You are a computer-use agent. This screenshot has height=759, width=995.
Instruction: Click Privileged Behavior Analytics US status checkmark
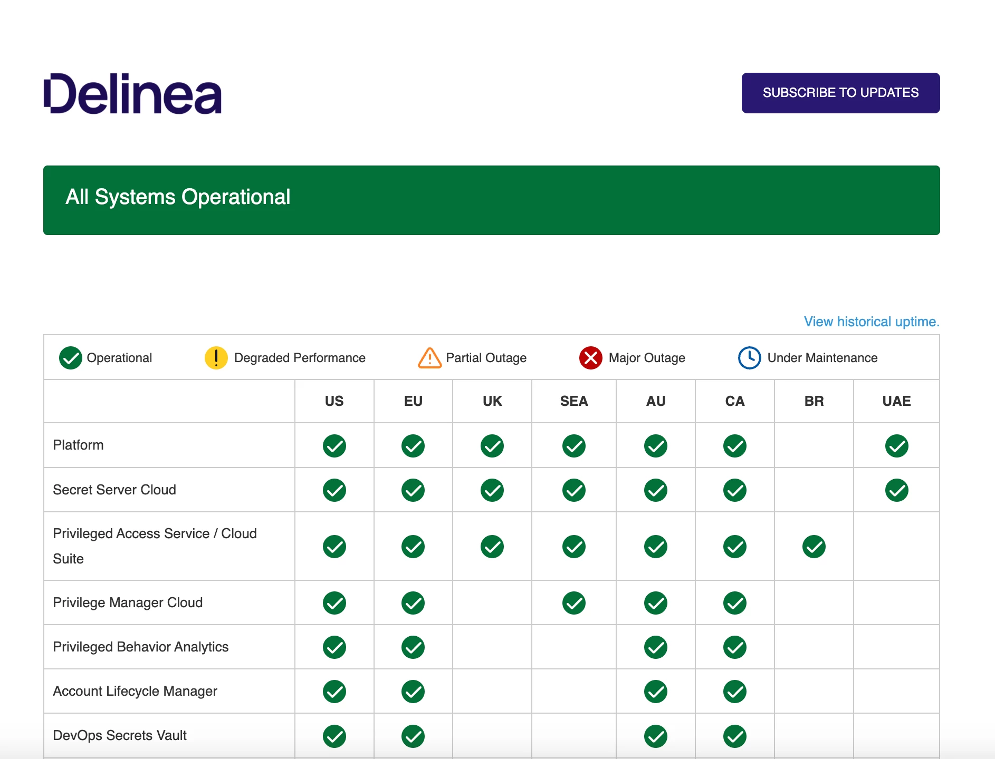click(334, 647)
